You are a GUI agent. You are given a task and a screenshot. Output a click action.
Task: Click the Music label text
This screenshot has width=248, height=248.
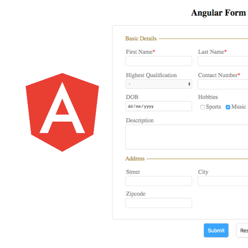click(238, 107)
